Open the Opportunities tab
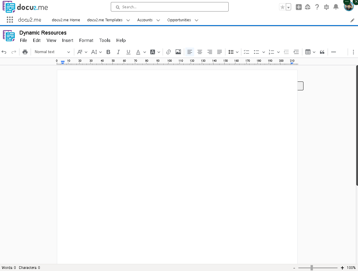This screenshot has width=358, height=271. (x=179, y=20)
